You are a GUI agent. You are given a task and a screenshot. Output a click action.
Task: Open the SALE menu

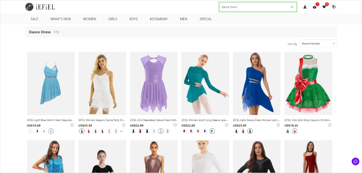pos(34,19)
